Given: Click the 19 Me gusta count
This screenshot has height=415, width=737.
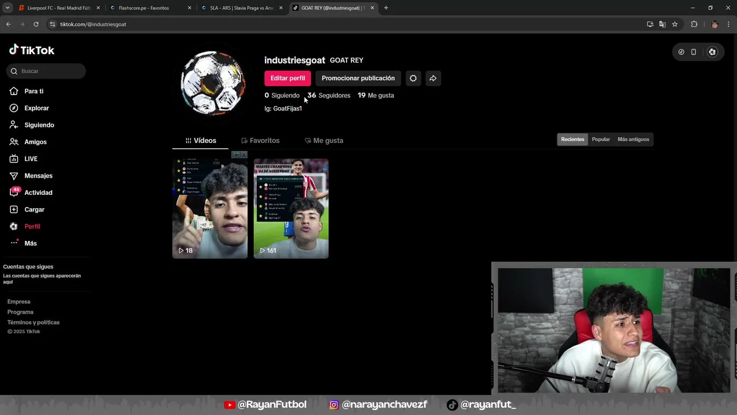Looking at the screenshot, I should pyautogui.click(x=375, y=96).
